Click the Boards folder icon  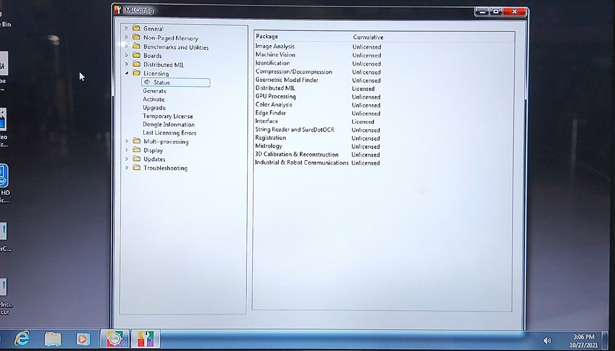[137, 55]
